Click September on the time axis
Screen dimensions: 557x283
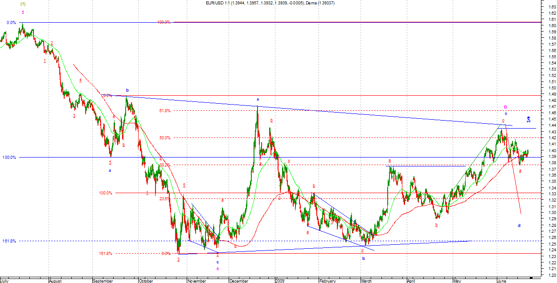(x=104, y=281)
